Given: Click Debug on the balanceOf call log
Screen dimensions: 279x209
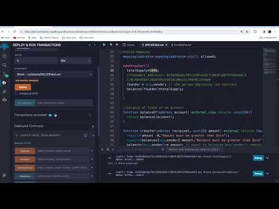Looking at the screenshot, I should [x=258, y=174].
